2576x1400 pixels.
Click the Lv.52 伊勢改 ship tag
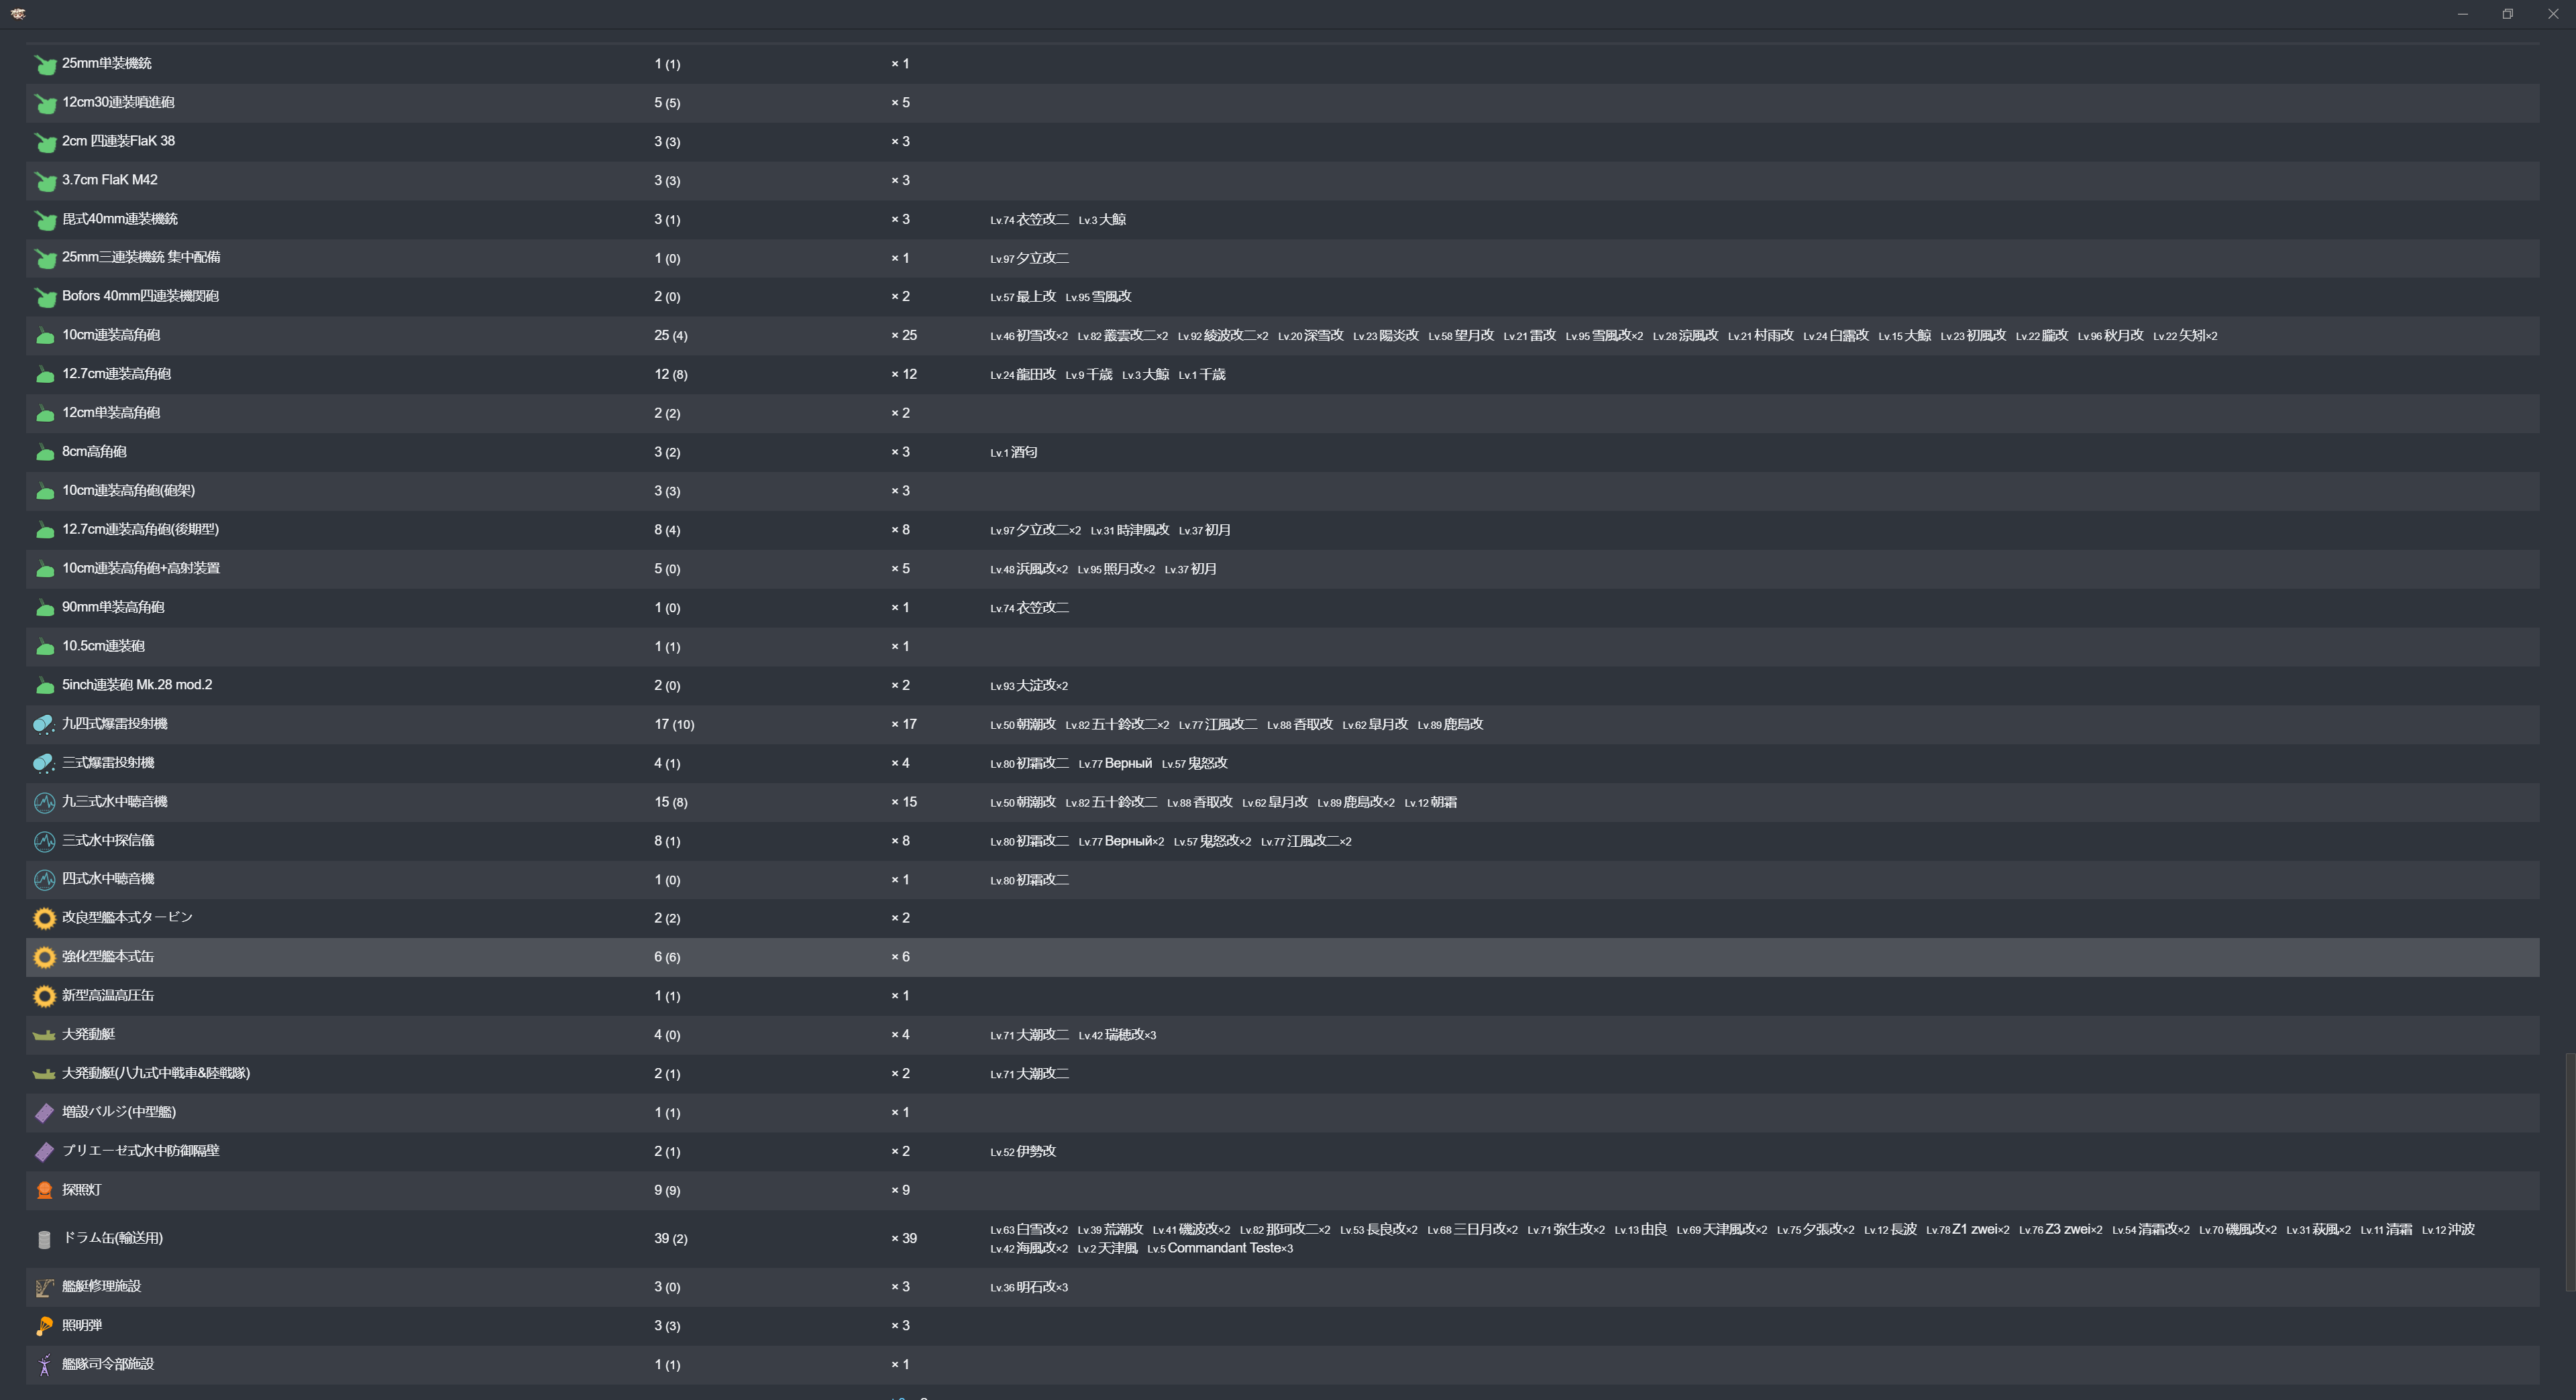point(1022,1151)
